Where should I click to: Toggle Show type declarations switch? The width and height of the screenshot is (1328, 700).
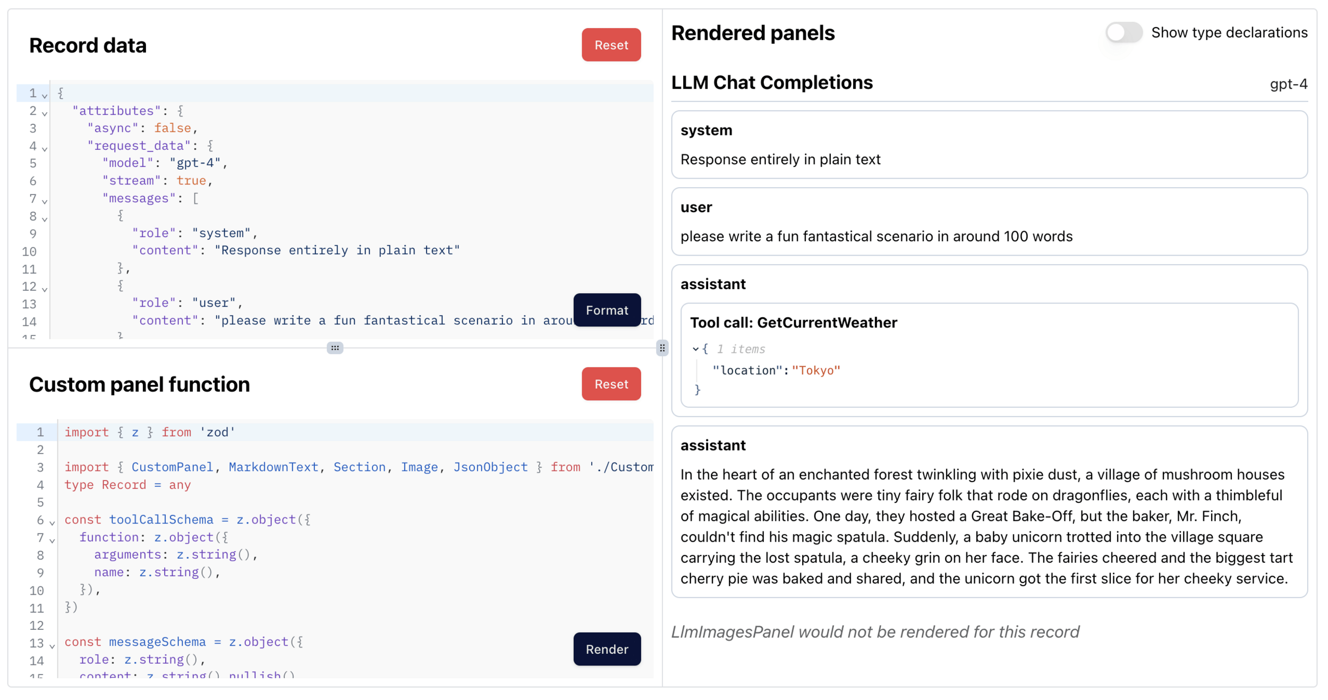point(1123,32)
